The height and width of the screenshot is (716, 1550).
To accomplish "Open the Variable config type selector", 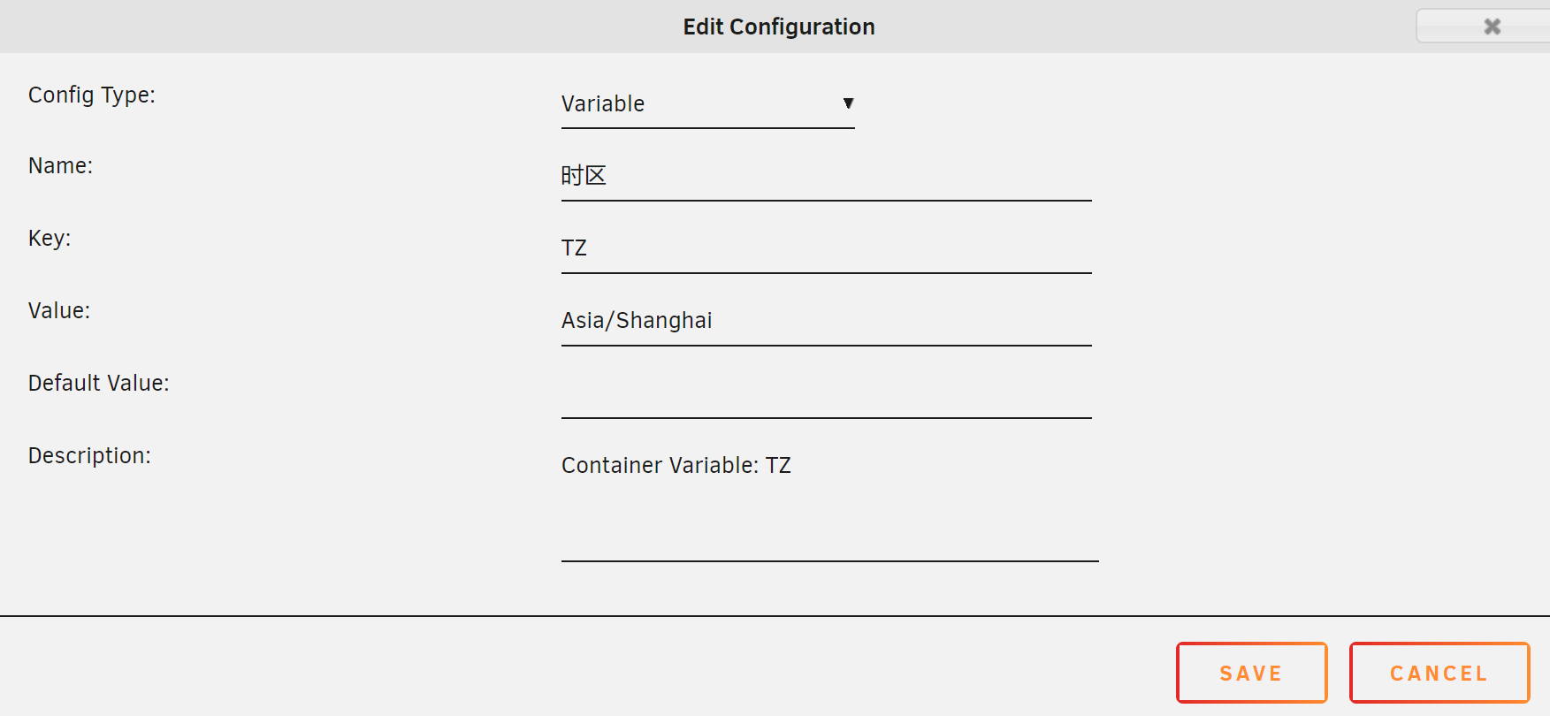I will 707,104.
